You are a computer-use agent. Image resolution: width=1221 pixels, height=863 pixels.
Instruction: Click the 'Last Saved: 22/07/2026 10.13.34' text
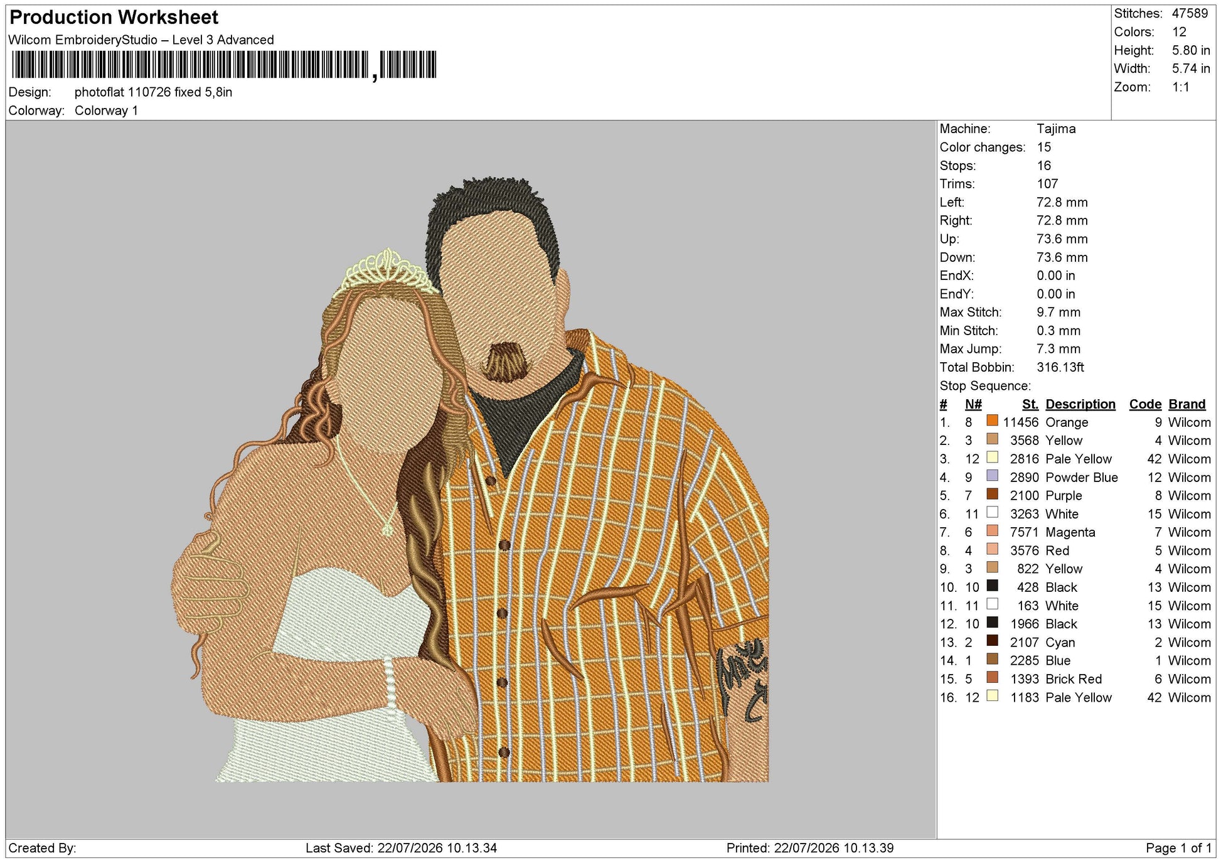click(402, 849)
